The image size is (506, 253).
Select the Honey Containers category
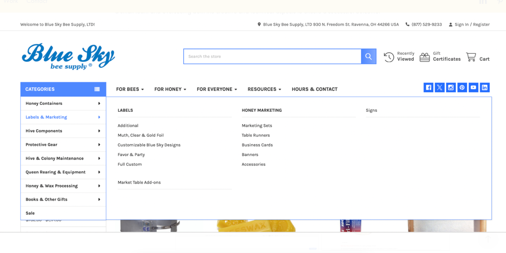point(44,103)
